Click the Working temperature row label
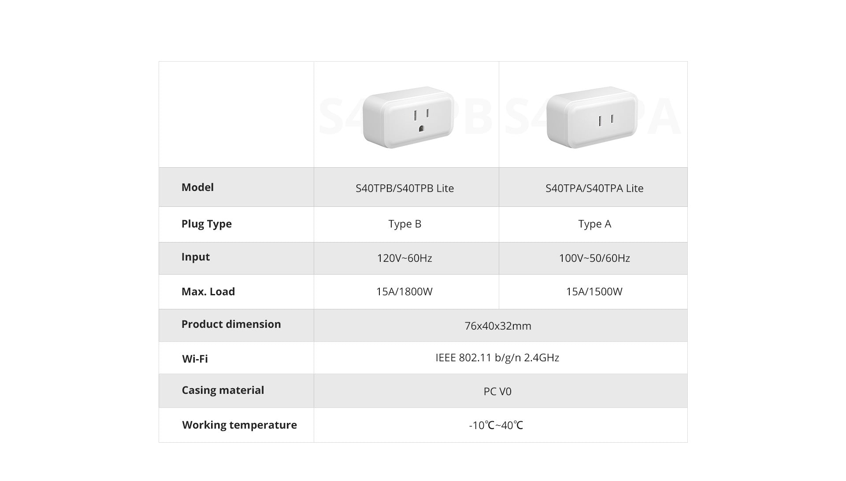Viewport: 846px width, 481px height. click(239, 425)
